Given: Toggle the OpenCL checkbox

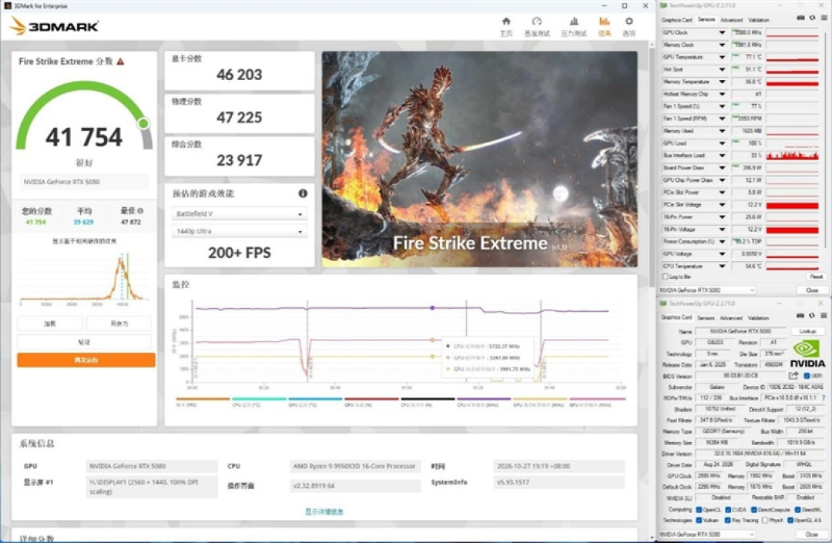Looking at the screenshot, I should [699, 510].
